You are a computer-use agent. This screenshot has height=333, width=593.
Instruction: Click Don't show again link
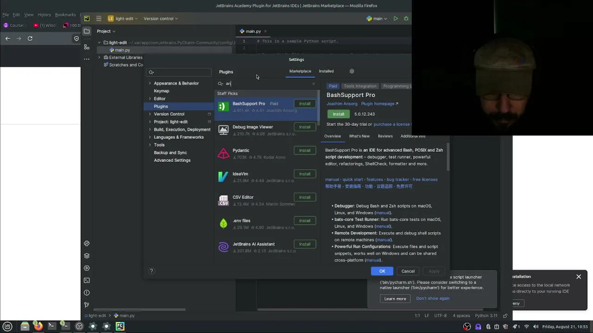pos(433,298)
